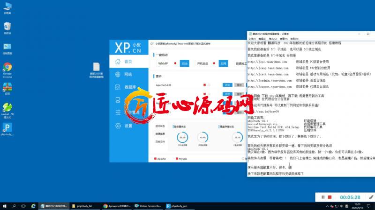Click the jcpc.team-demo.com URL line in Notepad
This screenshot has height=210, width=375.
coord(267,62)
